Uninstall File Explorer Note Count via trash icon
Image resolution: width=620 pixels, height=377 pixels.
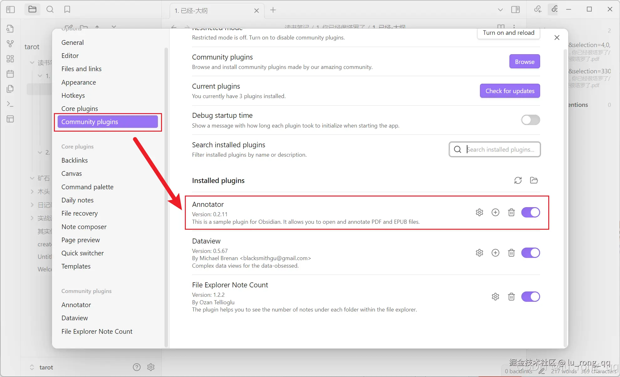tap(511, 296)
